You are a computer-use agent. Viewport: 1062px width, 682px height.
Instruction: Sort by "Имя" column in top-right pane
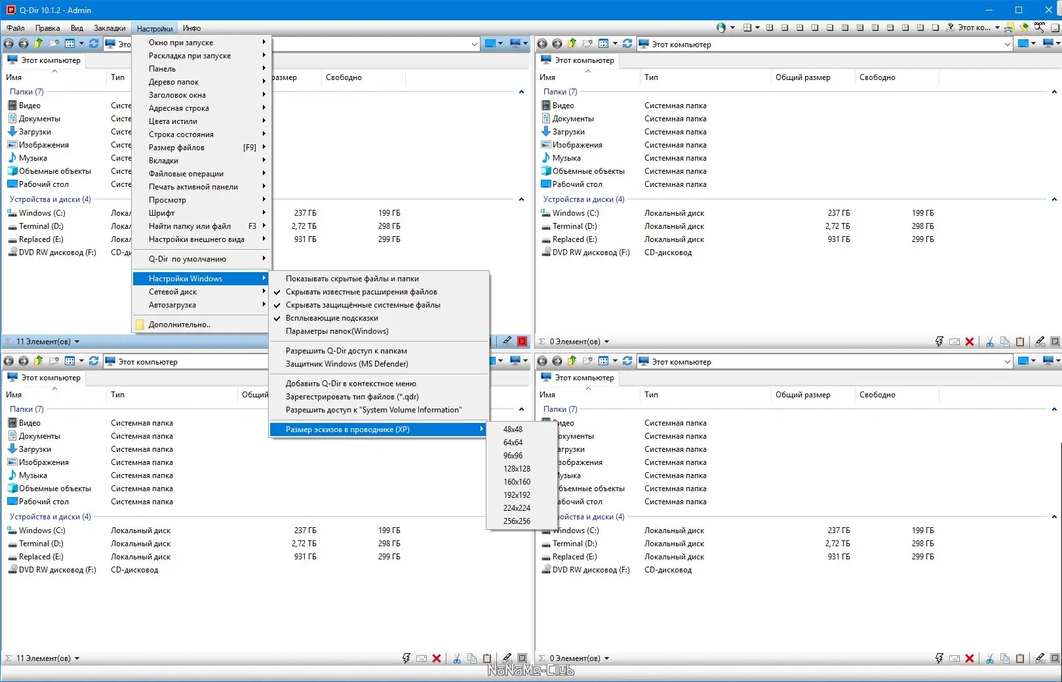(587, 77)
